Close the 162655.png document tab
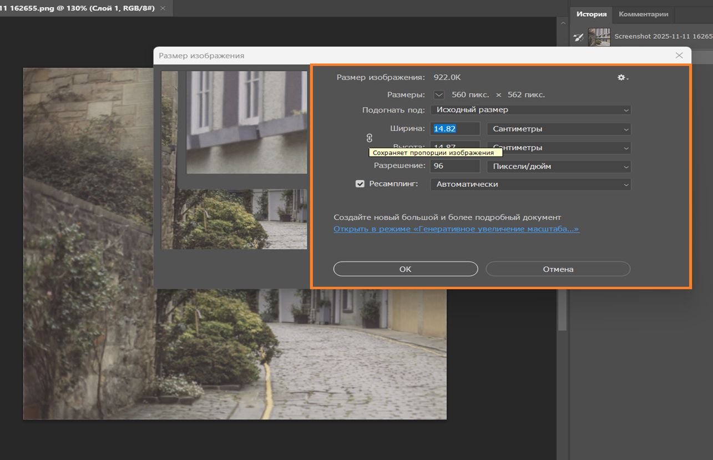 click(x=163, y=9)
